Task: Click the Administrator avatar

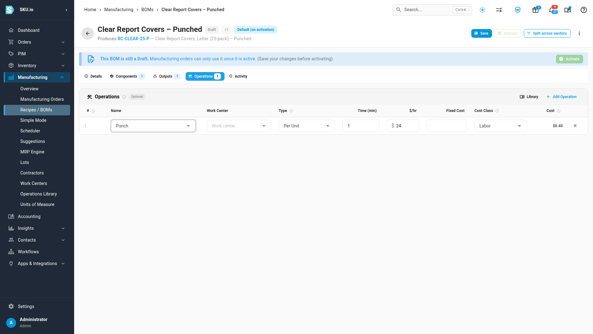Action: [x=11, y=323]
